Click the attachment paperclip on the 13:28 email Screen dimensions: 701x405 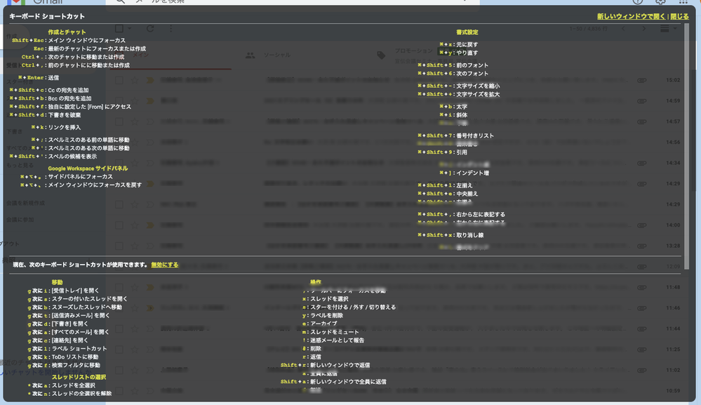click(x=642, y=246)
